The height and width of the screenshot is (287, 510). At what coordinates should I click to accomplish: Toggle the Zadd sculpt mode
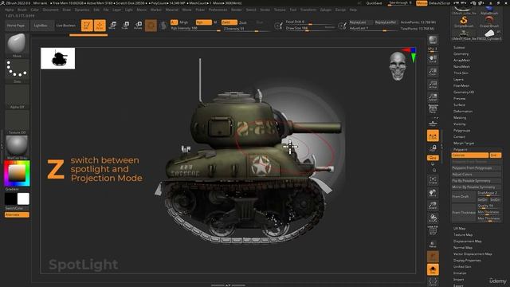(x=229, y=22)
